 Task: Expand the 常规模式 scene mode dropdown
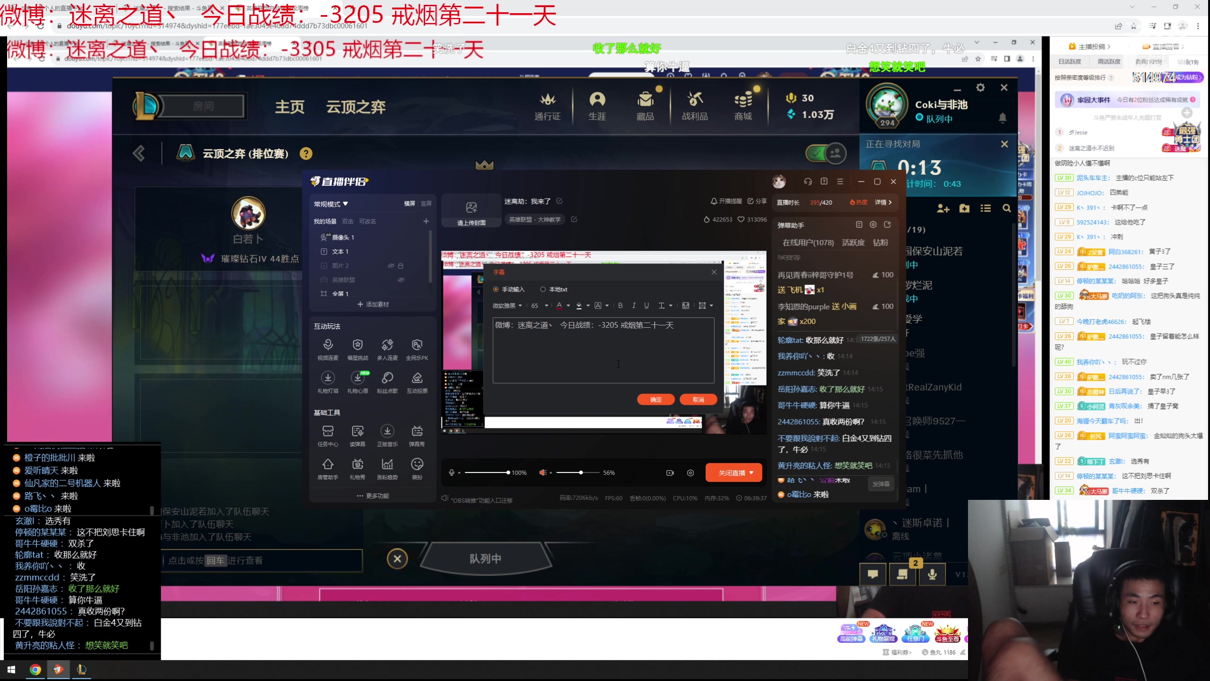[331, 204]
